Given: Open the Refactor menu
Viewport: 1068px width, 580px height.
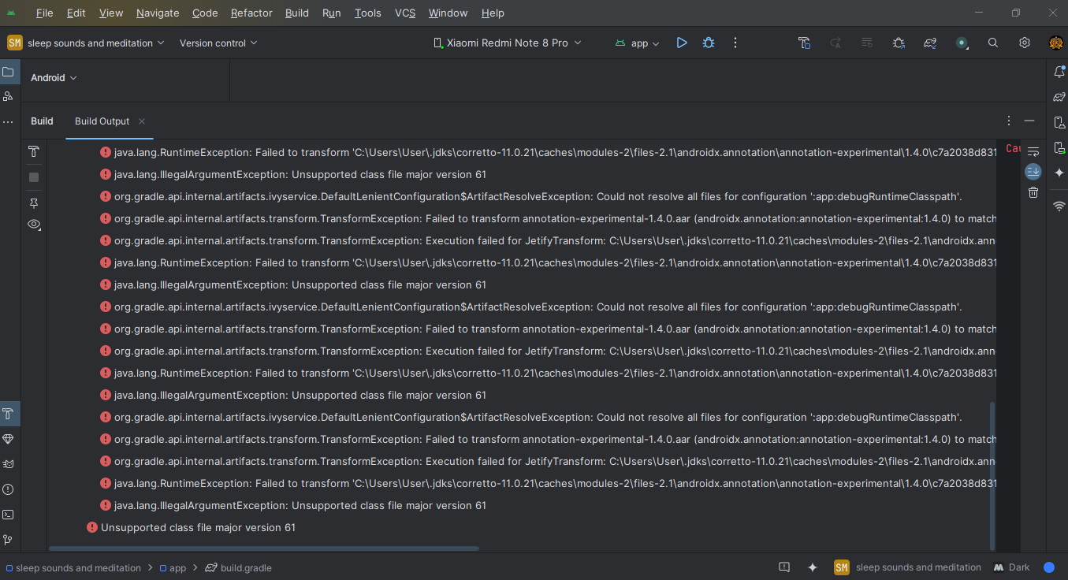Looking at the screenshot, I should click(x=251, y=13).
